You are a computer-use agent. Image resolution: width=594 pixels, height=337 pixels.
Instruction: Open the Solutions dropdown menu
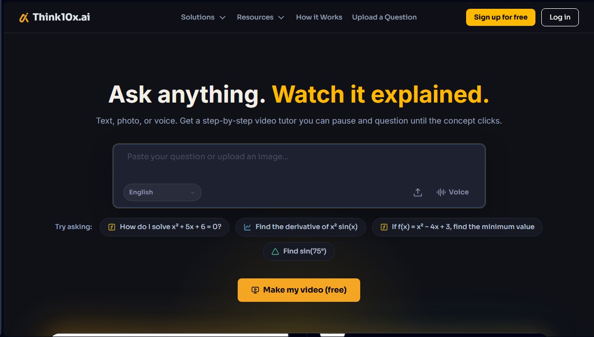tap(203, 17)
